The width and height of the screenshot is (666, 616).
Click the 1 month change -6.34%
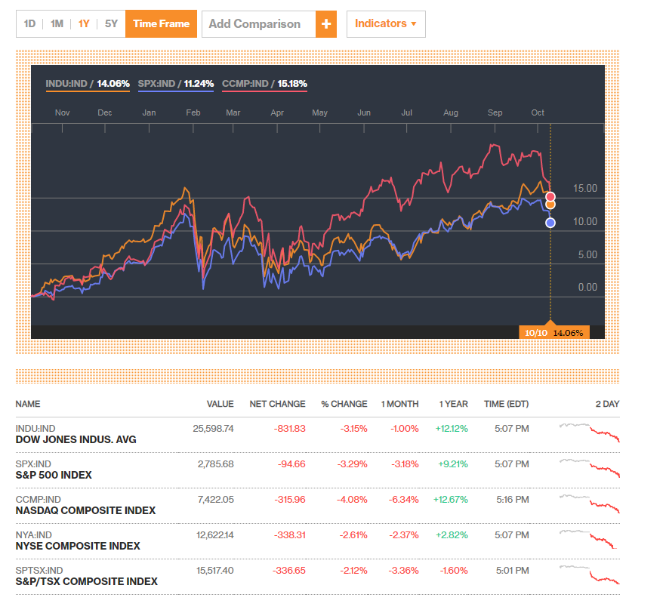(x=403, y=499)
